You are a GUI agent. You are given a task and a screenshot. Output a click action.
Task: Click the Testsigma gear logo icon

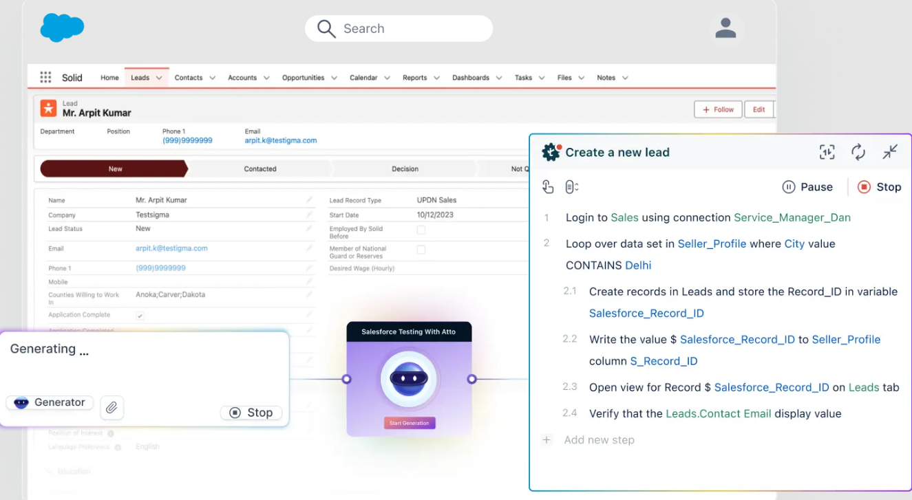coord(551,152)
